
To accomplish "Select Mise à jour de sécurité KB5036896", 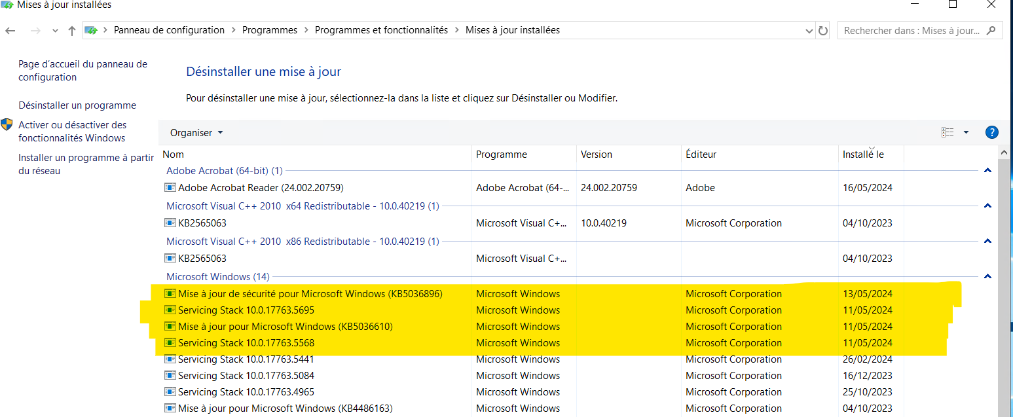I will (310, 294).
